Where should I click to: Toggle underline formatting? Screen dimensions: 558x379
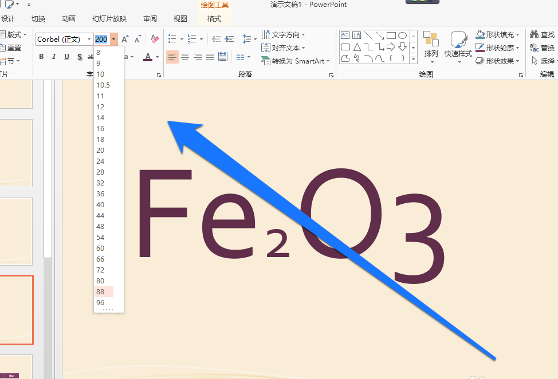pyautogui.click(x=66, y=57)
